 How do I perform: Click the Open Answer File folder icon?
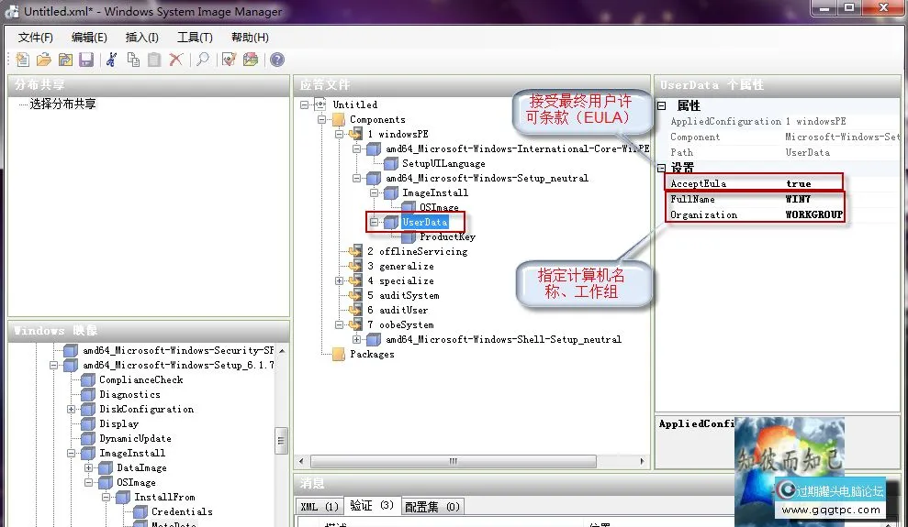click(x=44, y=59)
